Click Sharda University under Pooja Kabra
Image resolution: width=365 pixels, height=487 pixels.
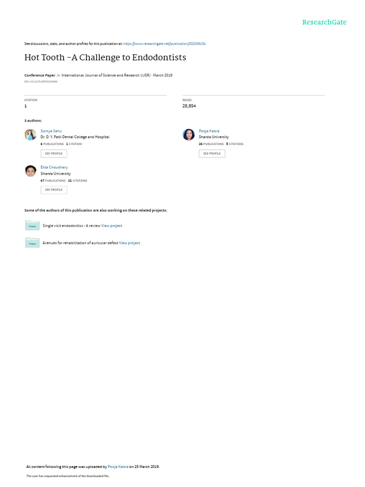pos(213,137)
